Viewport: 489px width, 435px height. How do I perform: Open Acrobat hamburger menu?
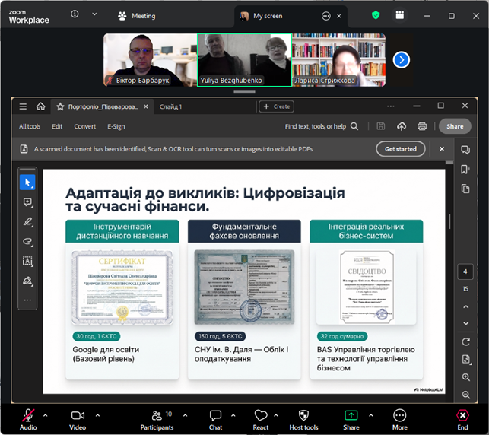[23, 106]
